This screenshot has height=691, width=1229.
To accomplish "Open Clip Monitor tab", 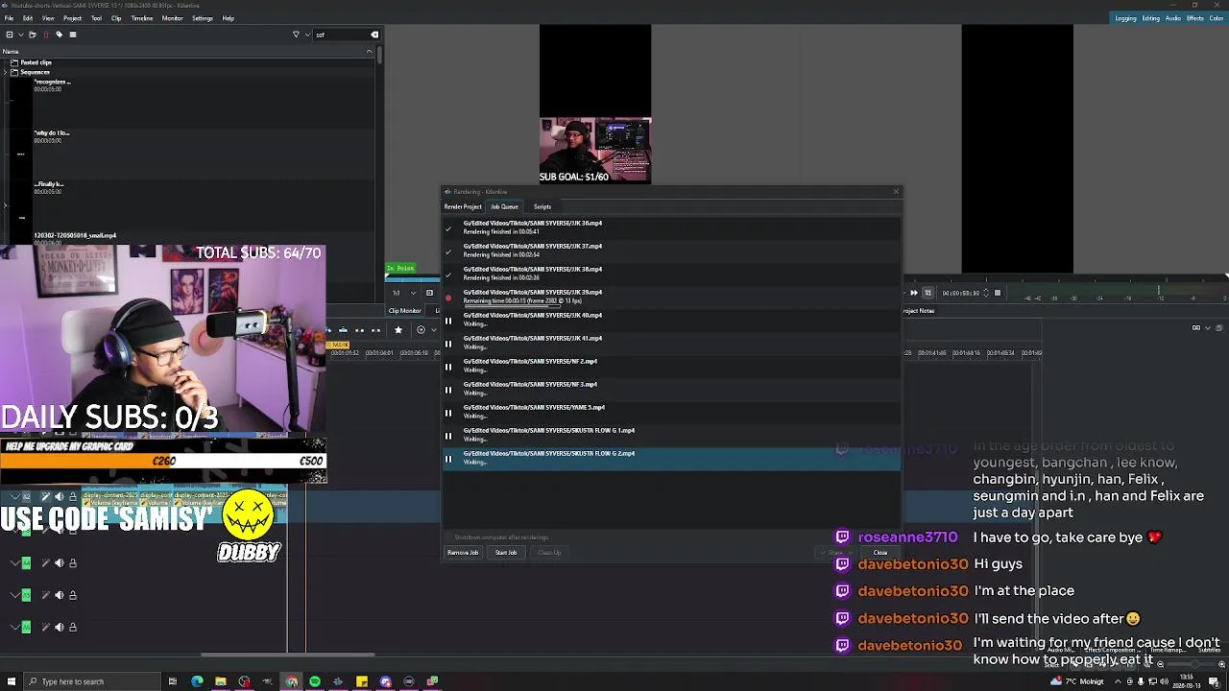I will (x=404, y=311).
